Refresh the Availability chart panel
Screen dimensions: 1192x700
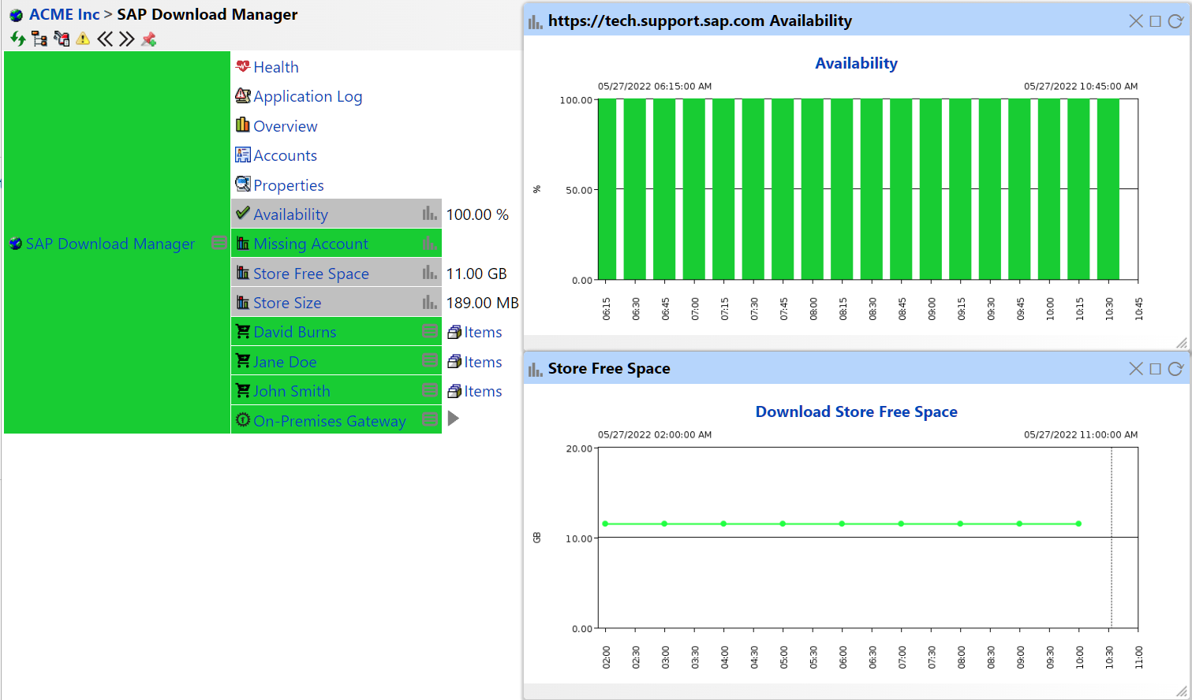point(1175,21)
